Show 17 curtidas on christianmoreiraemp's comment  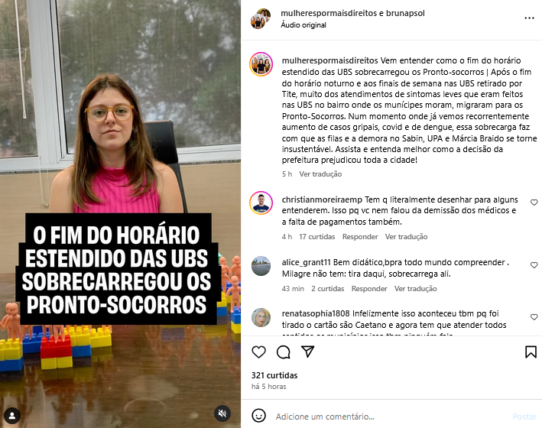pos(317,237)
